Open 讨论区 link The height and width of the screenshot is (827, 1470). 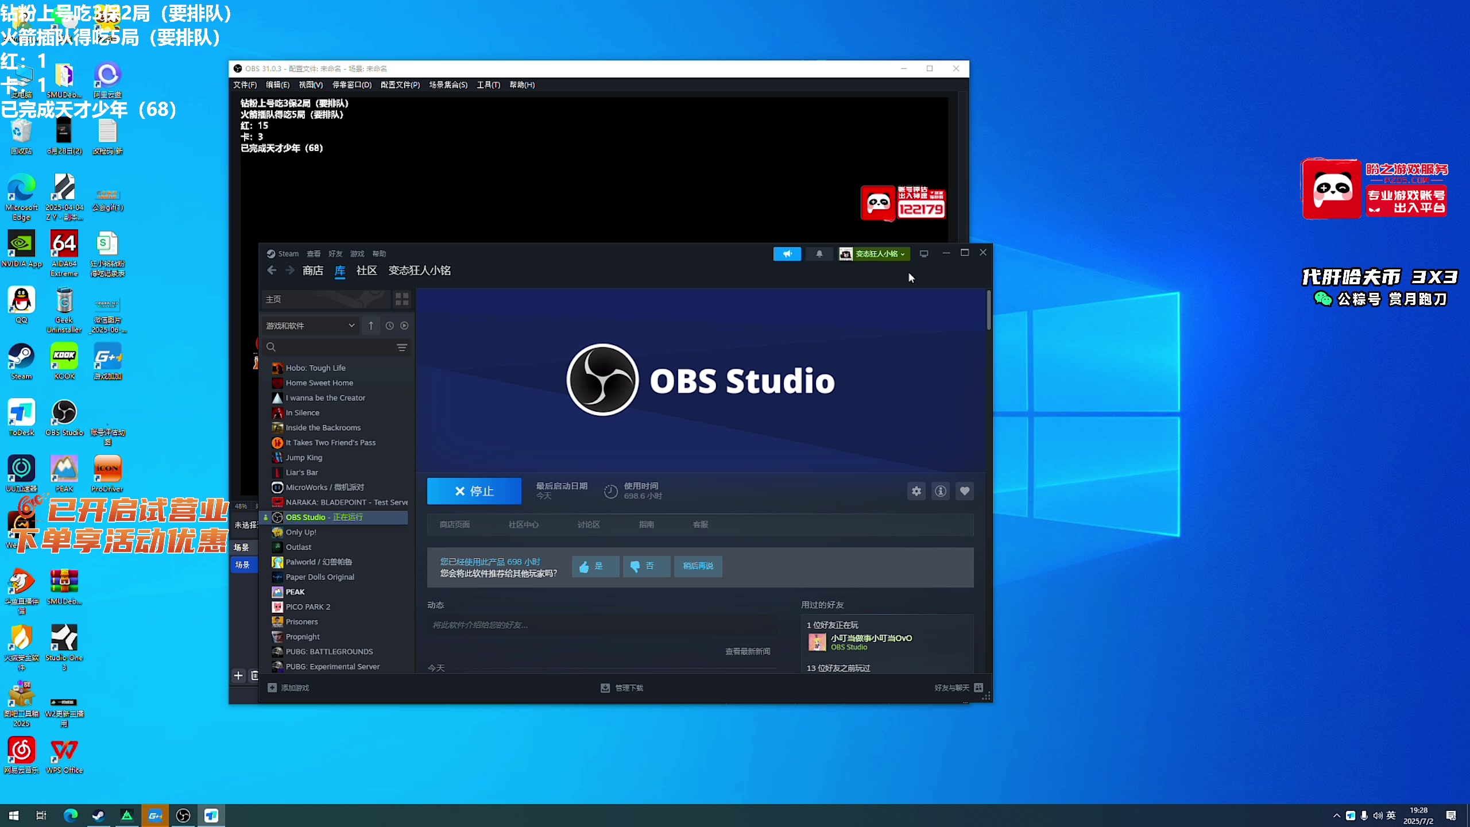tap(589, 525)
